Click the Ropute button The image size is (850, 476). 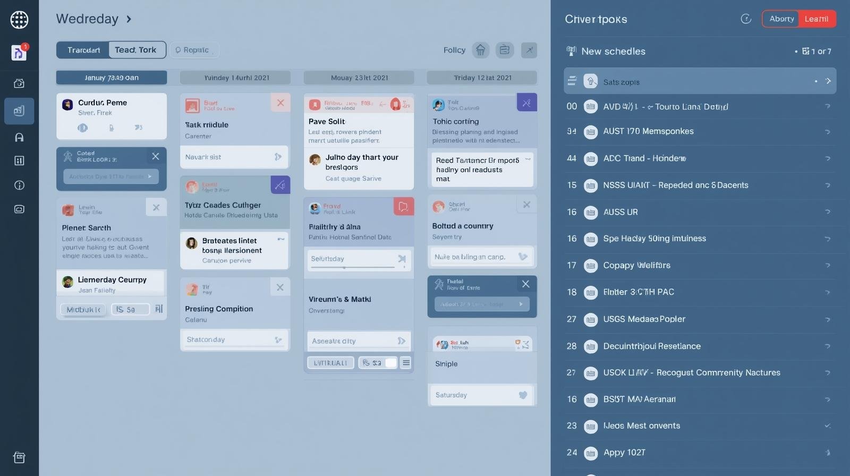pyautogui.click(x=194, y=50)
